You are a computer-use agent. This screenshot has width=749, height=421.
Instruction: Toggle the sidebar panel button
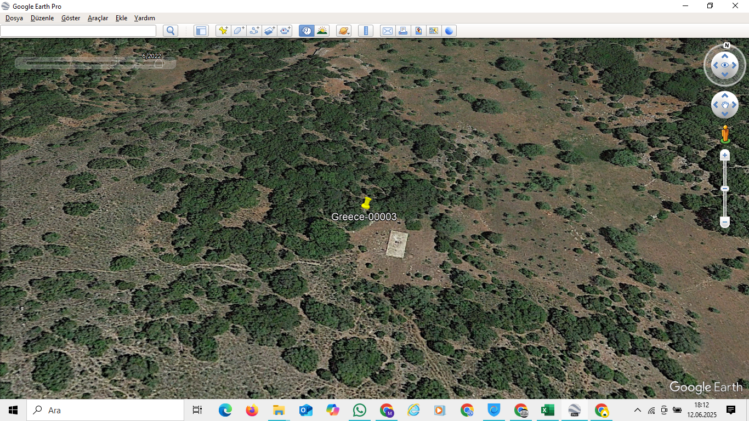(x=201, y=31)
